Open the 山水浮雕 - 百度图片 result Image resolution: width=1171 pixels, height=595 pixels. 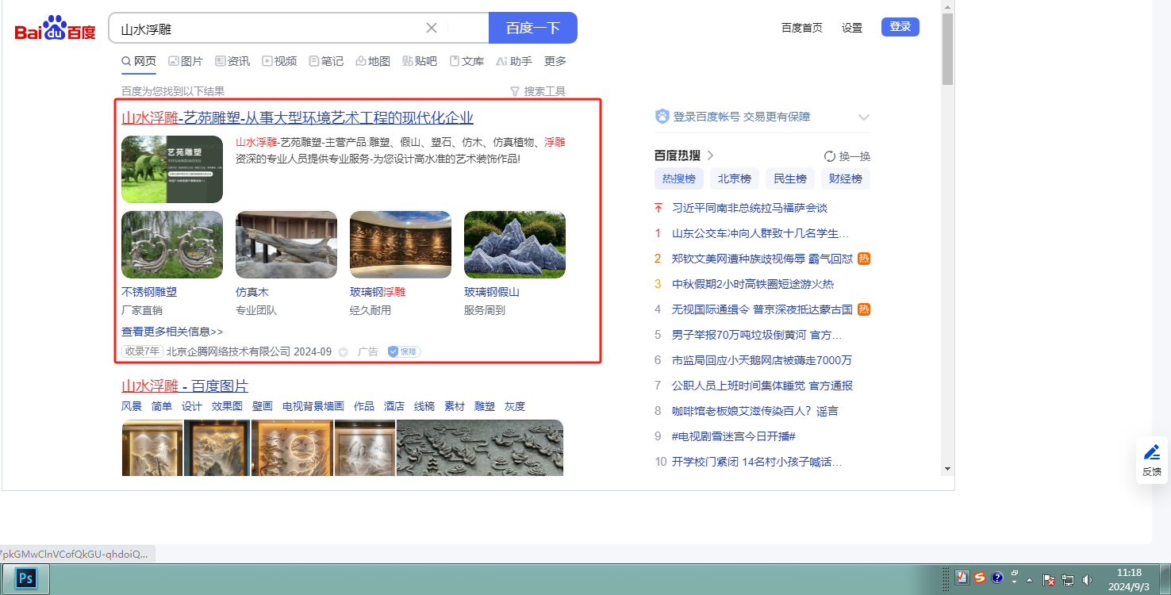[185, 386]
